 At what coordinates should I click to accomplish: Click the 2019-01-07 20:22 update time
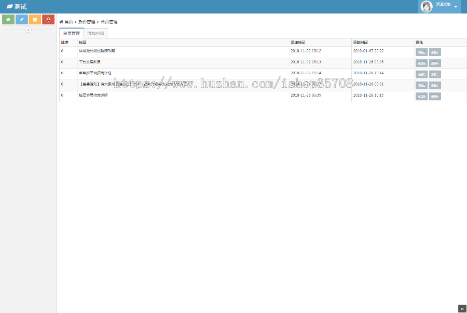[368, 51]
